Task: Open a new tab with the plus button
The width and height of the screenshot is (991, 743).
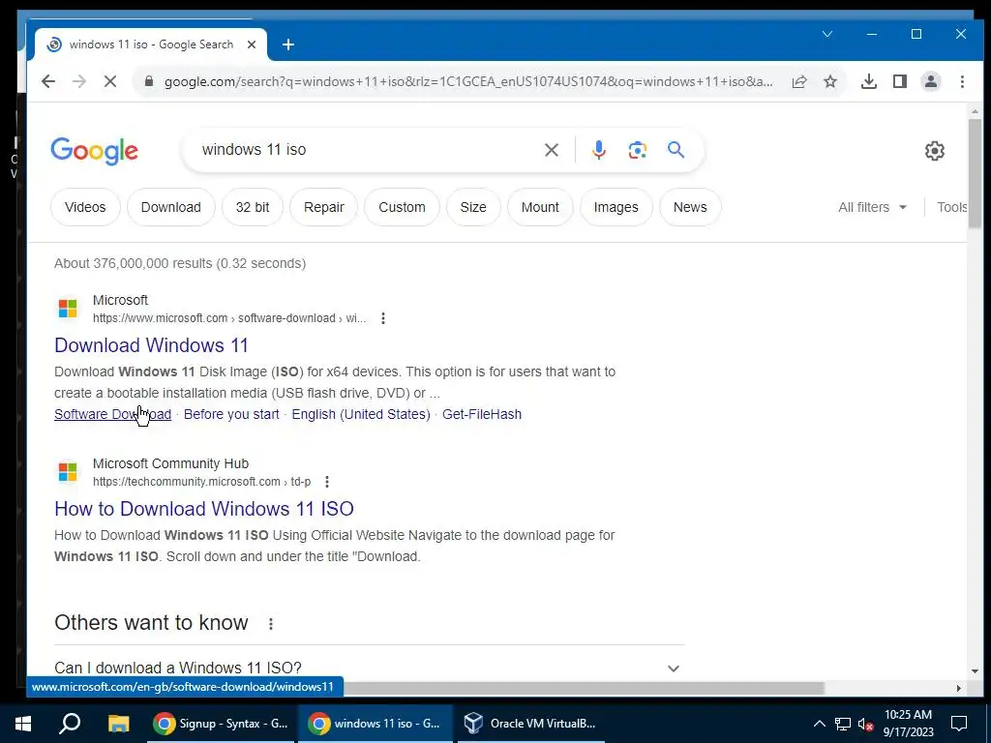Action: coord(288,45)
